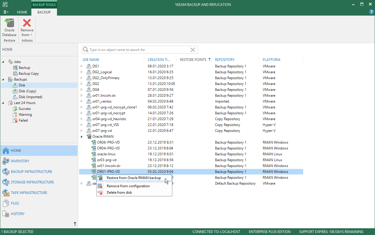Viewport: 375px width, 235px height.
Task: Expand the DG1 backup row
Action: 82,66
